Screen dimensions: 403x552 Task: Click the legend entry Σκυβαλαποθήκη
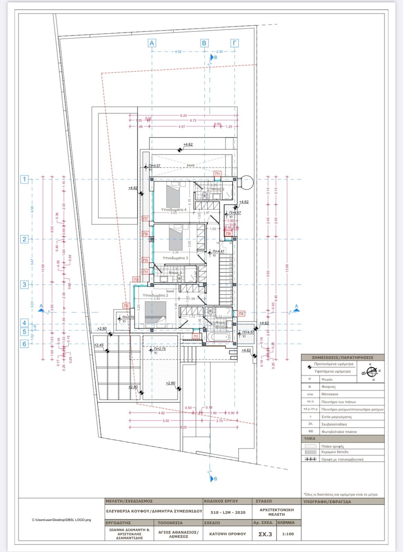pyautogui.click(x=334, y=424)
